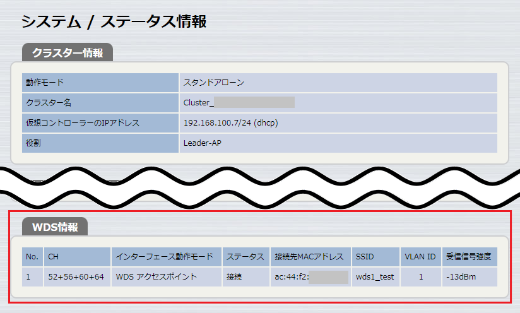Click the 接続先MACアドレス column header
The image size is (520, 313).
(x=310, y=257)
